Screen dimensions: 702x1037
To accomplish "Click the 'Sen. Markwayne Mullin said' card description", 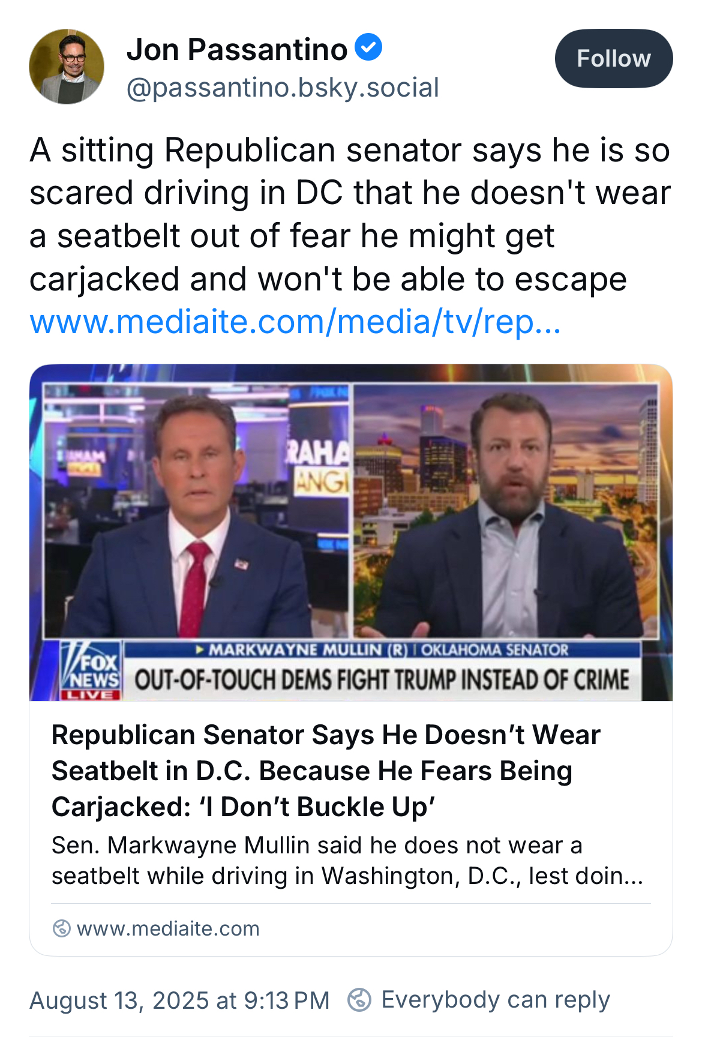I will click(x=347, y=861).
